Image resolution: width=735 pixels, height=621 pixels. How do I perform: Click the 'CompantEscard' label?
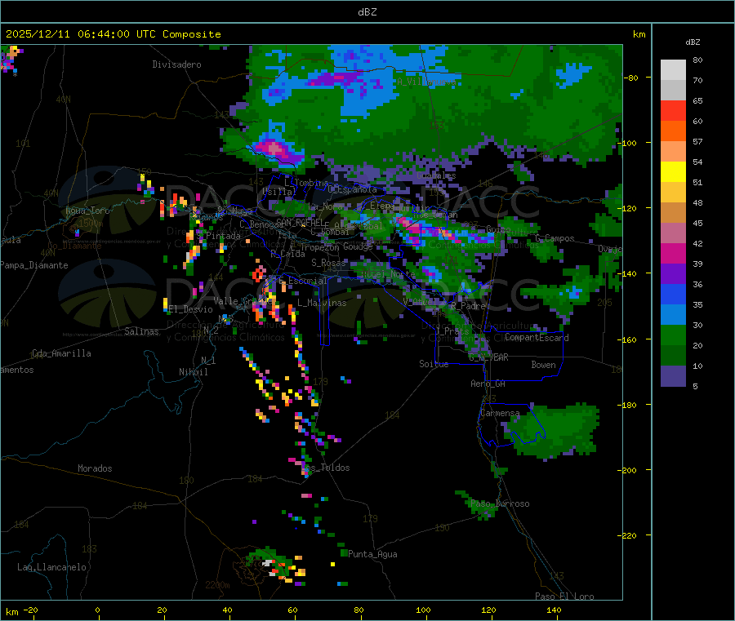point(537,338)
